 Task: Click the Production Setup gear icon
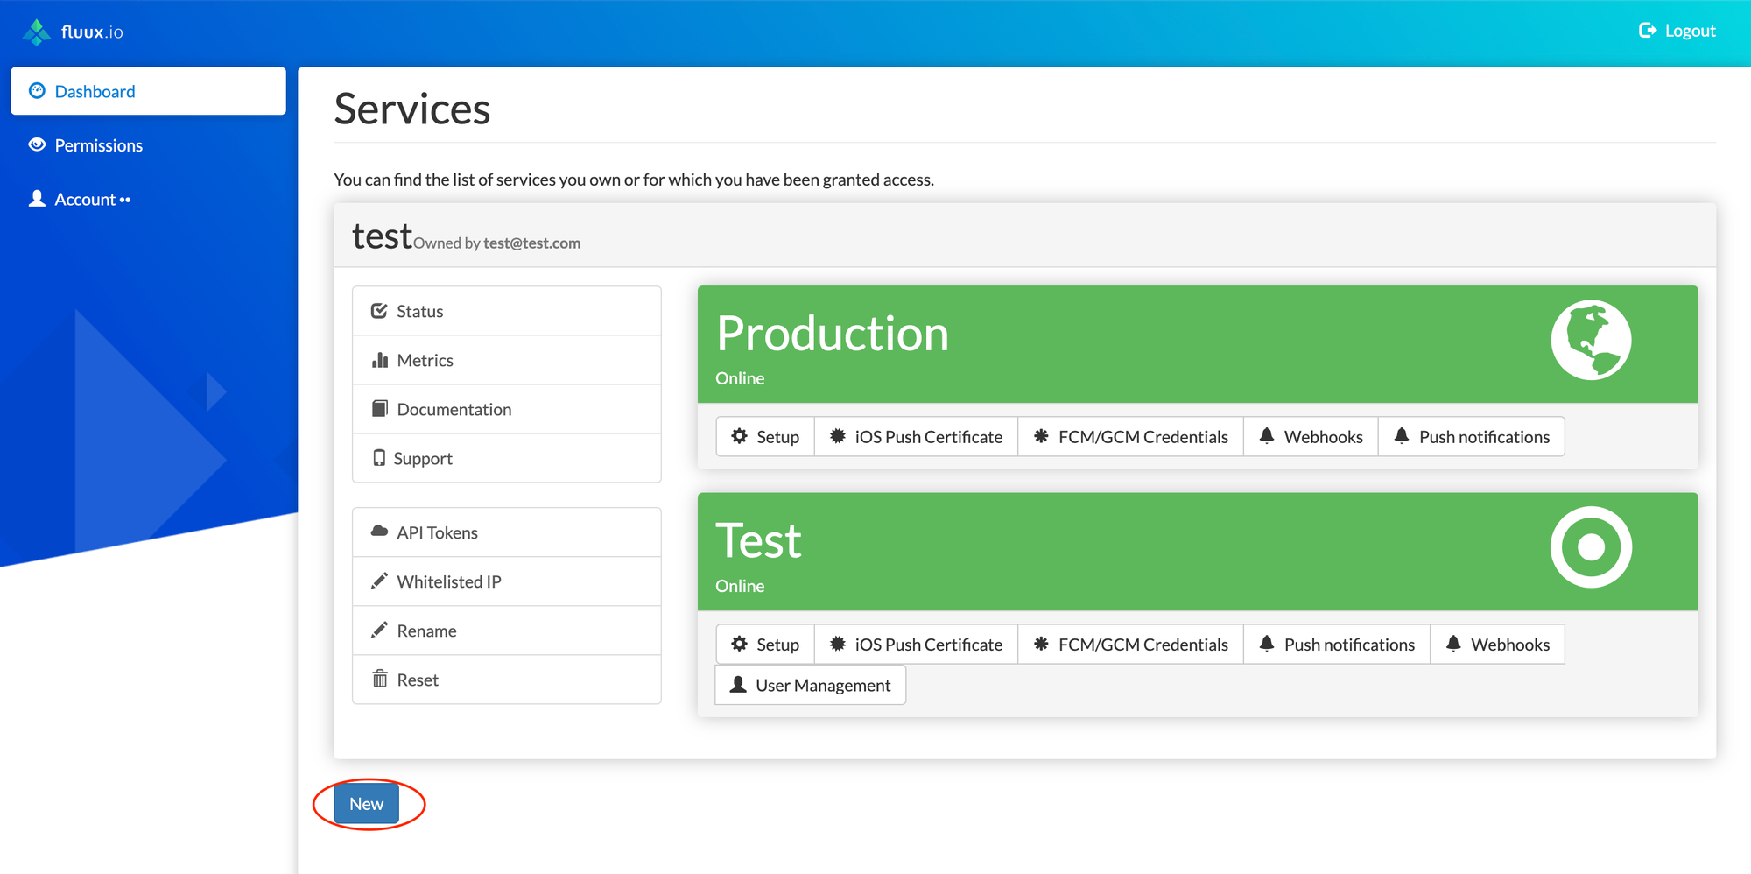pos(740,436)
